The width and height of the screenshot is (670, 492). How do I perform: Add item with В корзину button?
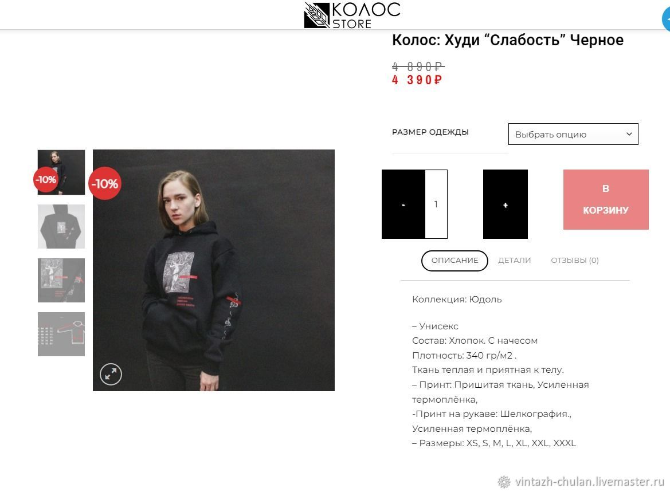point(606,199)
